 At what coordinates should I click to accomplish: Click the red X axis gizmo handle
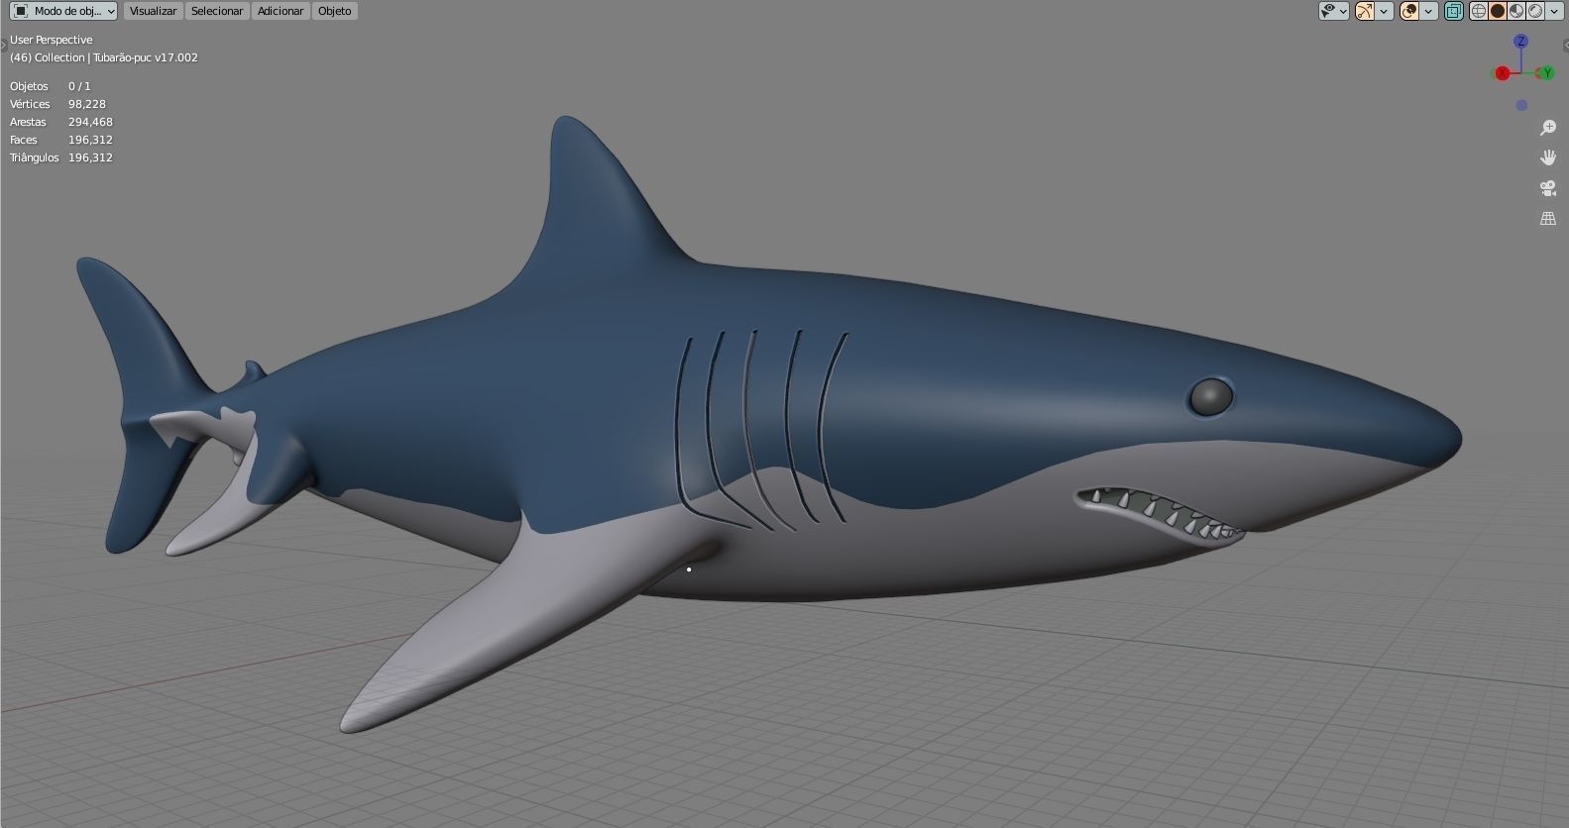1502,73
